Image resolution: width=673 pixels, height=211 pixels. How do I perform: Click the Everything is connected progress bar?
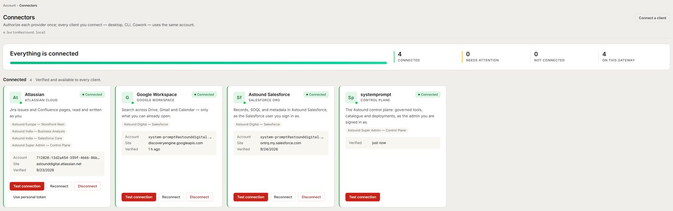pos(198,63)
